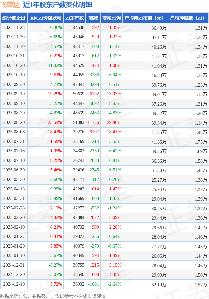Click the 户均持股市值（元） column header
The width and height of the screenshot is (209, 299).
[x=145, y=18]
